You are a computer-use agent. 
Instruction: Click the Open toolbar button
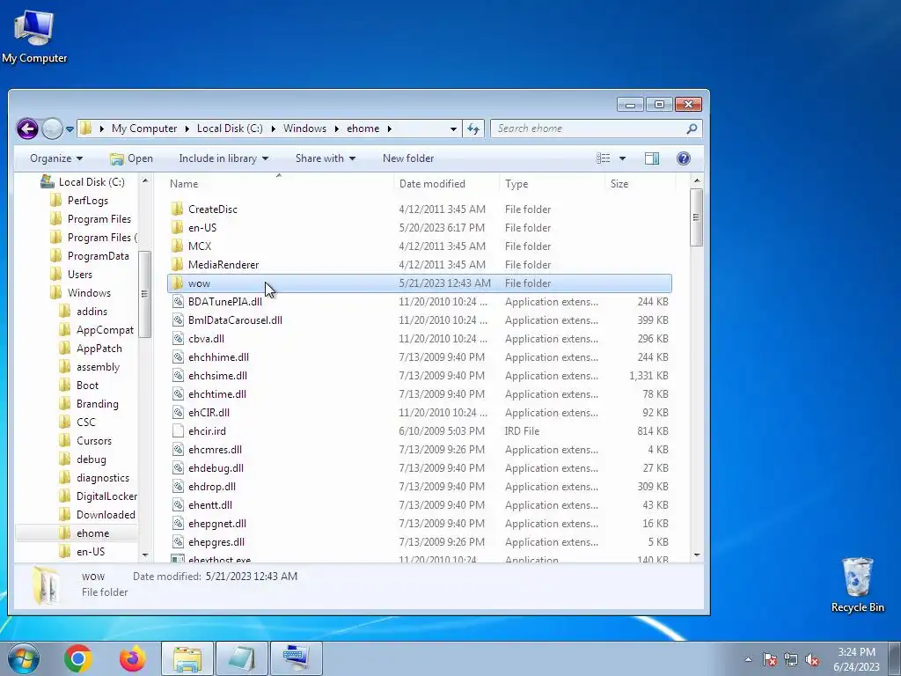pyautogui.click(x=132, y=158)
